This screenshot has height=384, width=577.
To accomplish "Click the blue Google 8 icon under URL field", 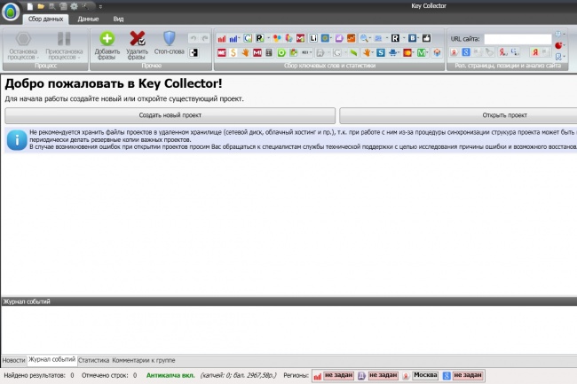I will (466, 52).
